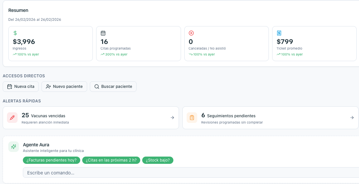Open the Nueva cita shortcut
The image size is (359, 184).
pyautogui.click(x=21, y=87)
